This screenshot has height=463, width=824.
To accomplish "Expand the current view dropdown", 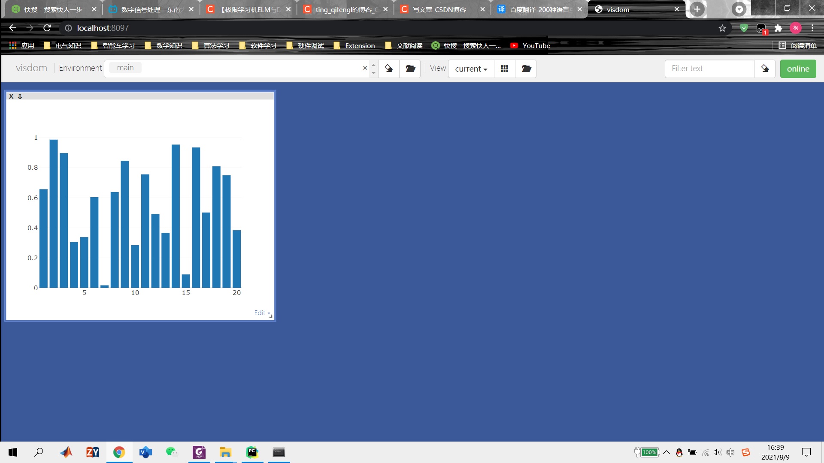I will click(471, 69).
